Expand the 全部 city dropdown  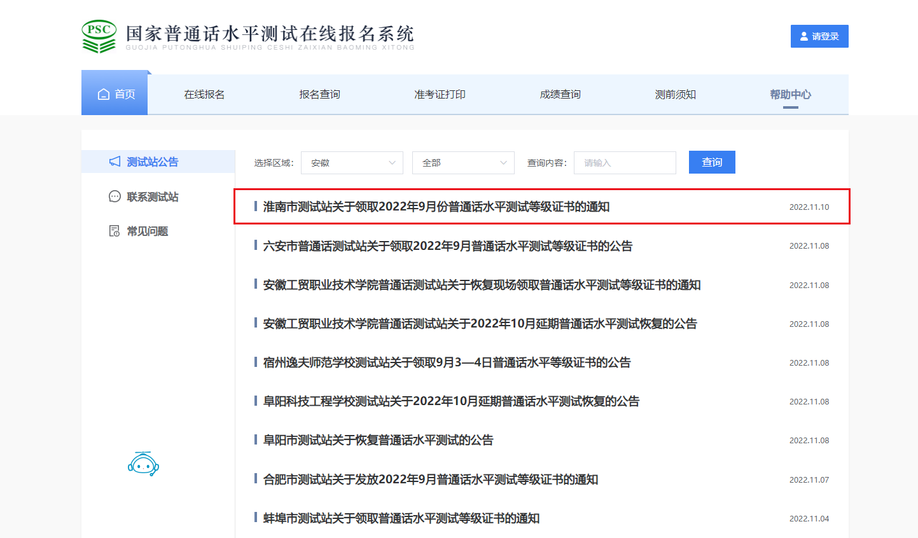463,163
